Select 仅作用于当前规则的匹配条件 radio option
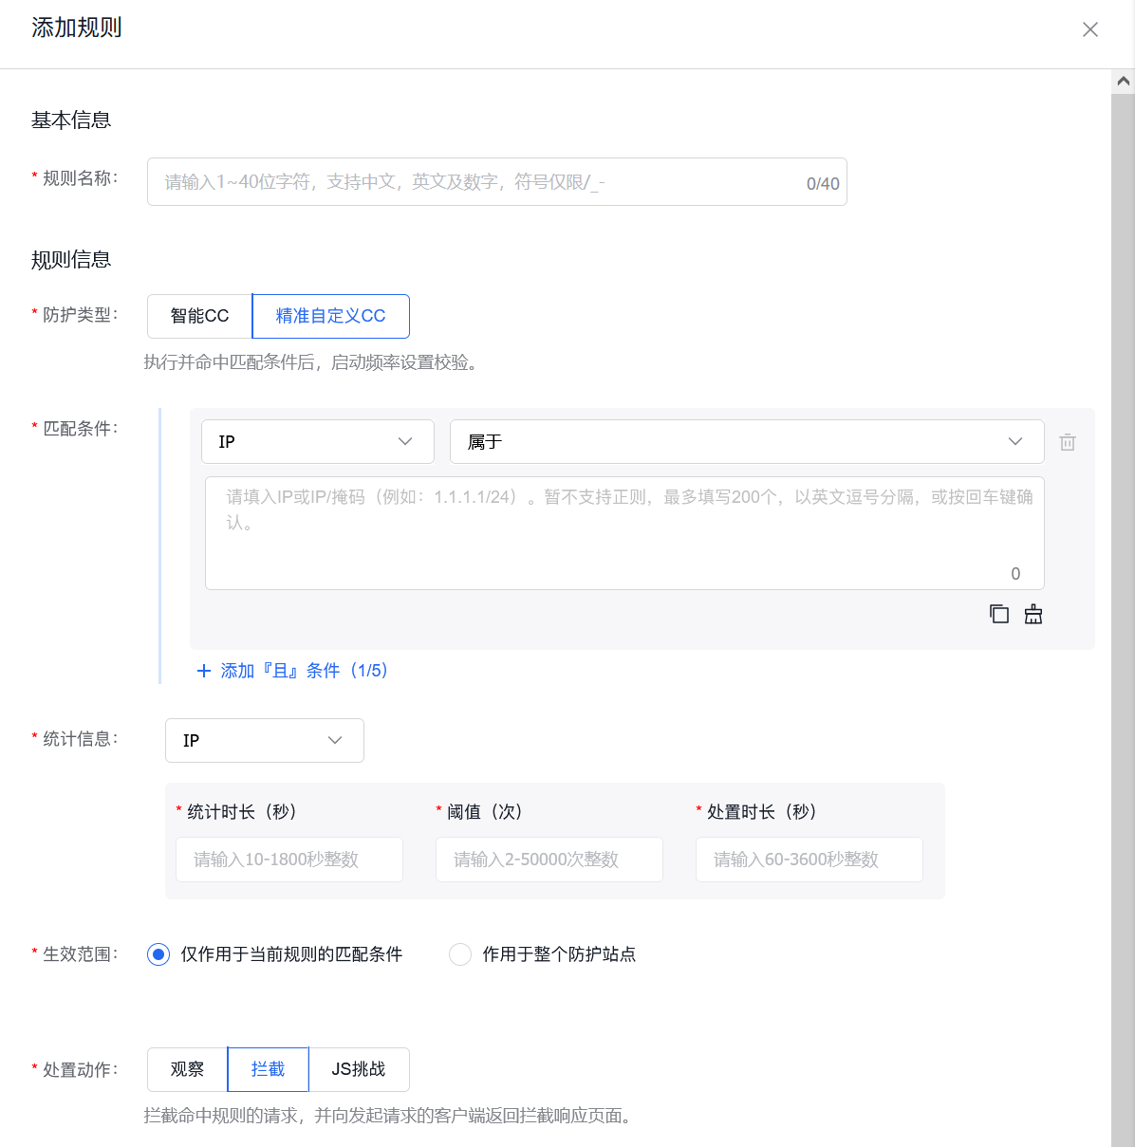 158,953
